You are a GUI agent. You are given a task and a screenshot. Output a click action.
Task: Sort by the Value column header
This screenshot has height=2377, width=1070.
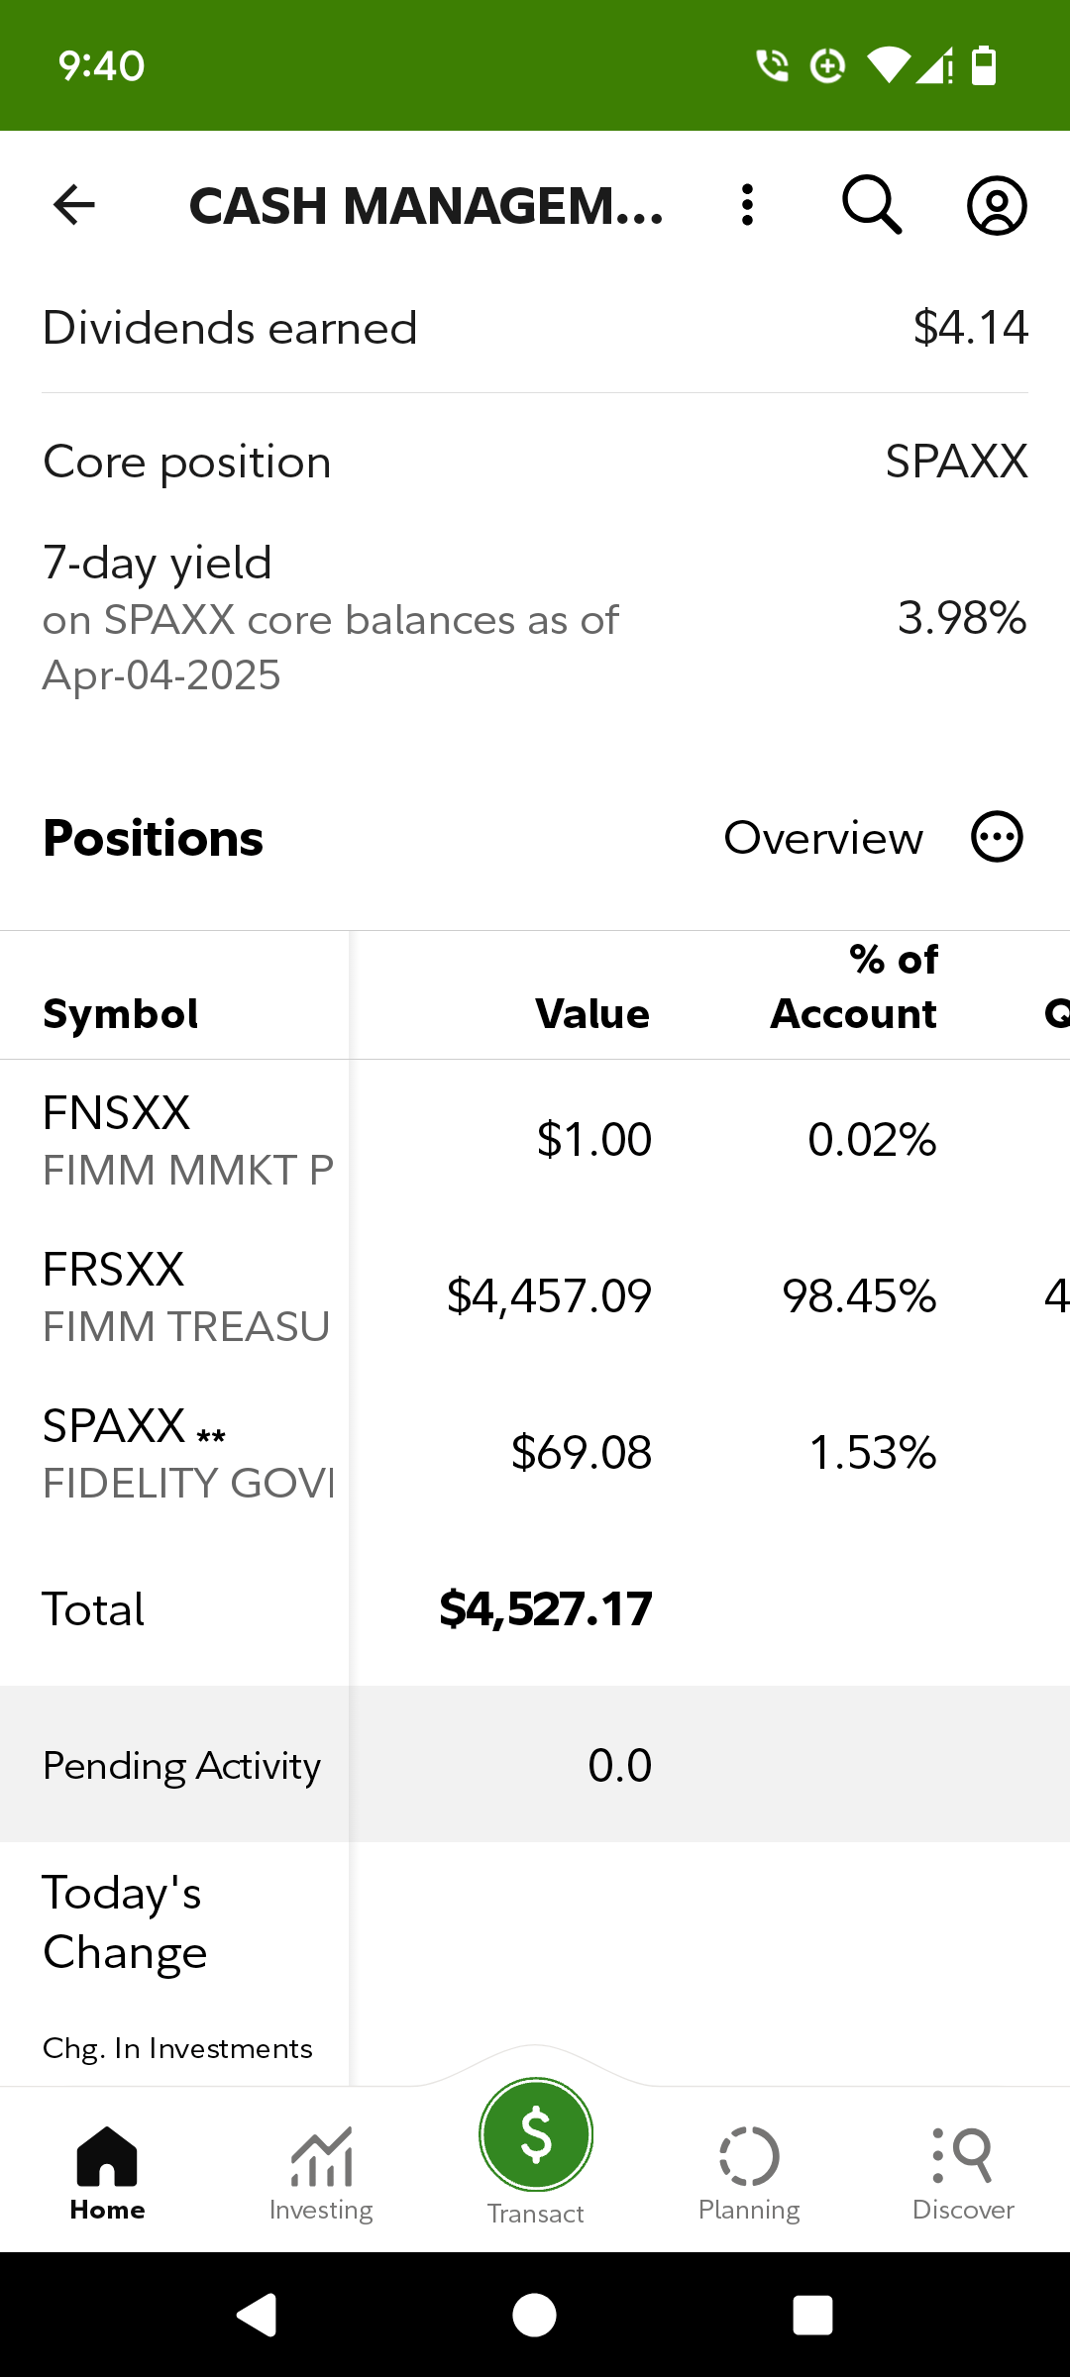[x=592, y=1013]
